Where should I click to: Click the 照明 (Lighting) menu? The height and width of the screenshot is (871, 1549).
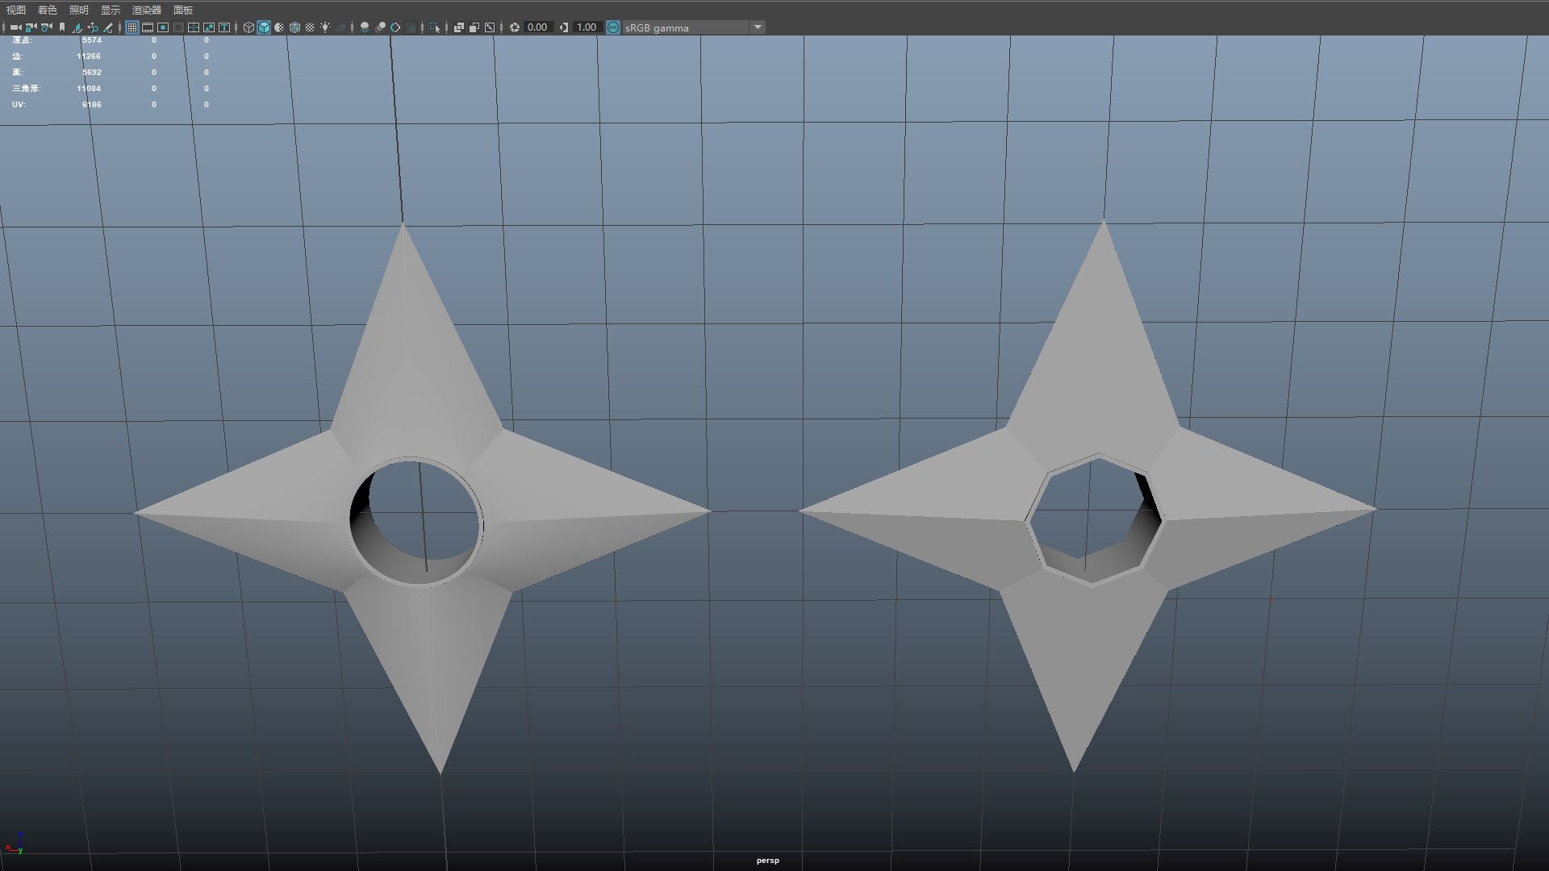coord(79,10)
